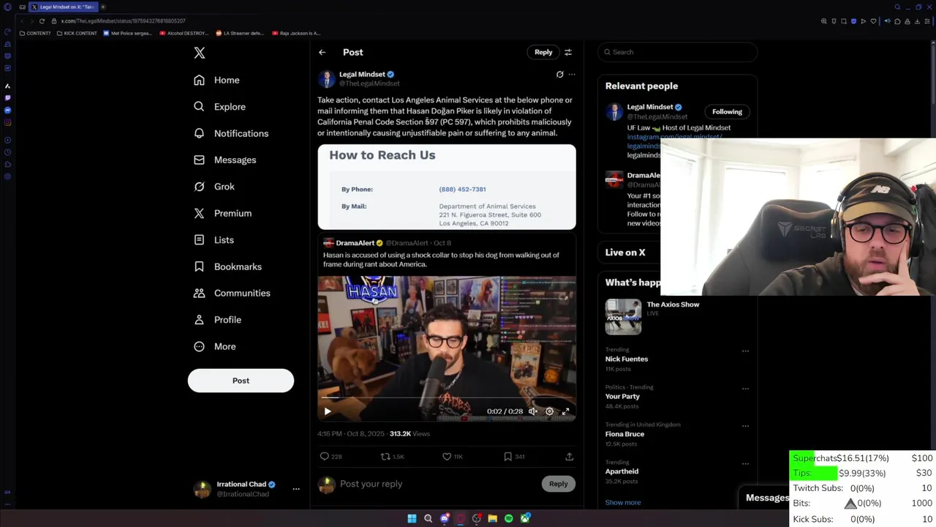This screenshot has height=527, width=936.
Task: Toggle Following button for Legal Mindset
Action: [727, 111]
